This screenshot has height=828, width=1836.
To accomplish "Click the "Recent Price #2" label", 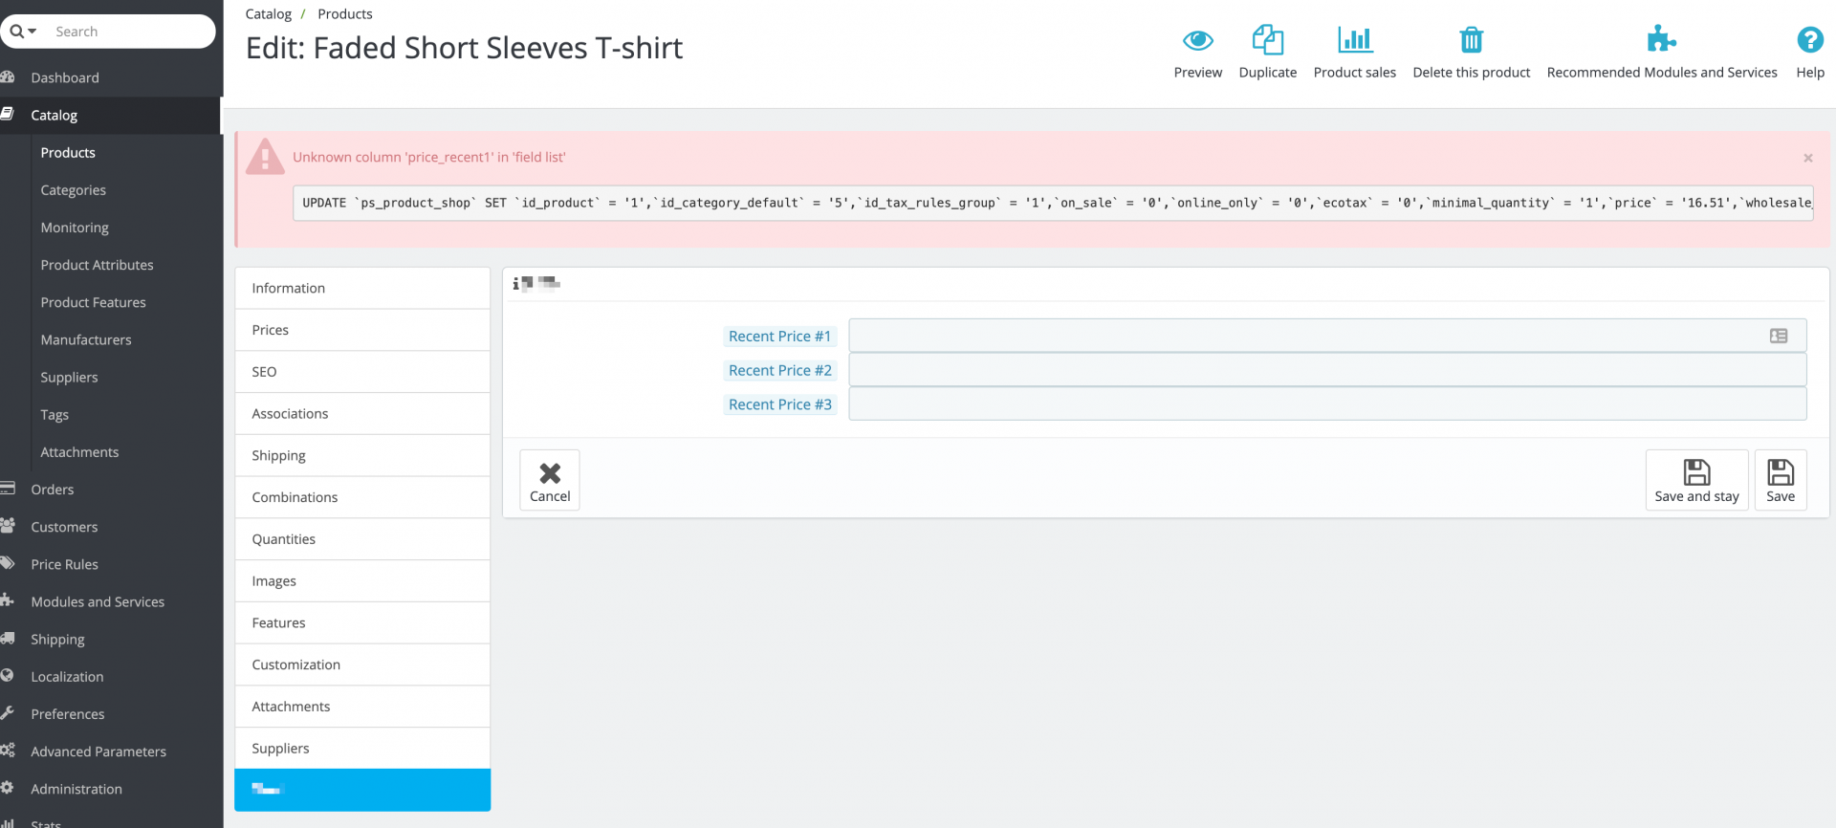I will click(x=779, y=370).
